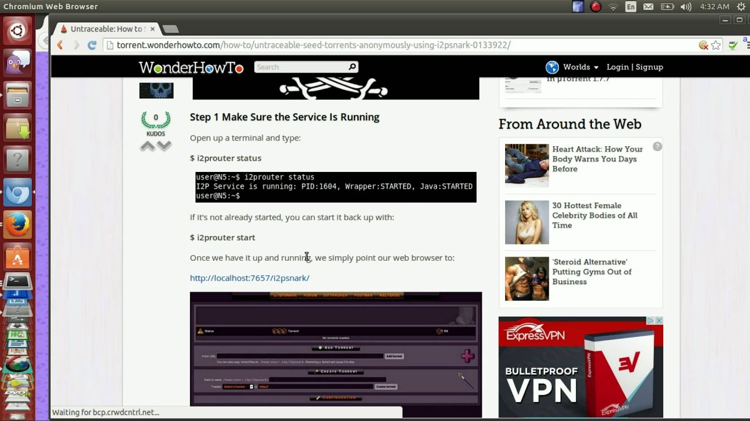Click the Signup link
The image size is (750, 421).
click(x=649, y=67)
